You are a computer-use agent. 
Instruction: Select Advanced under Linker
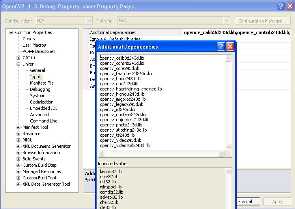point(39,115)
